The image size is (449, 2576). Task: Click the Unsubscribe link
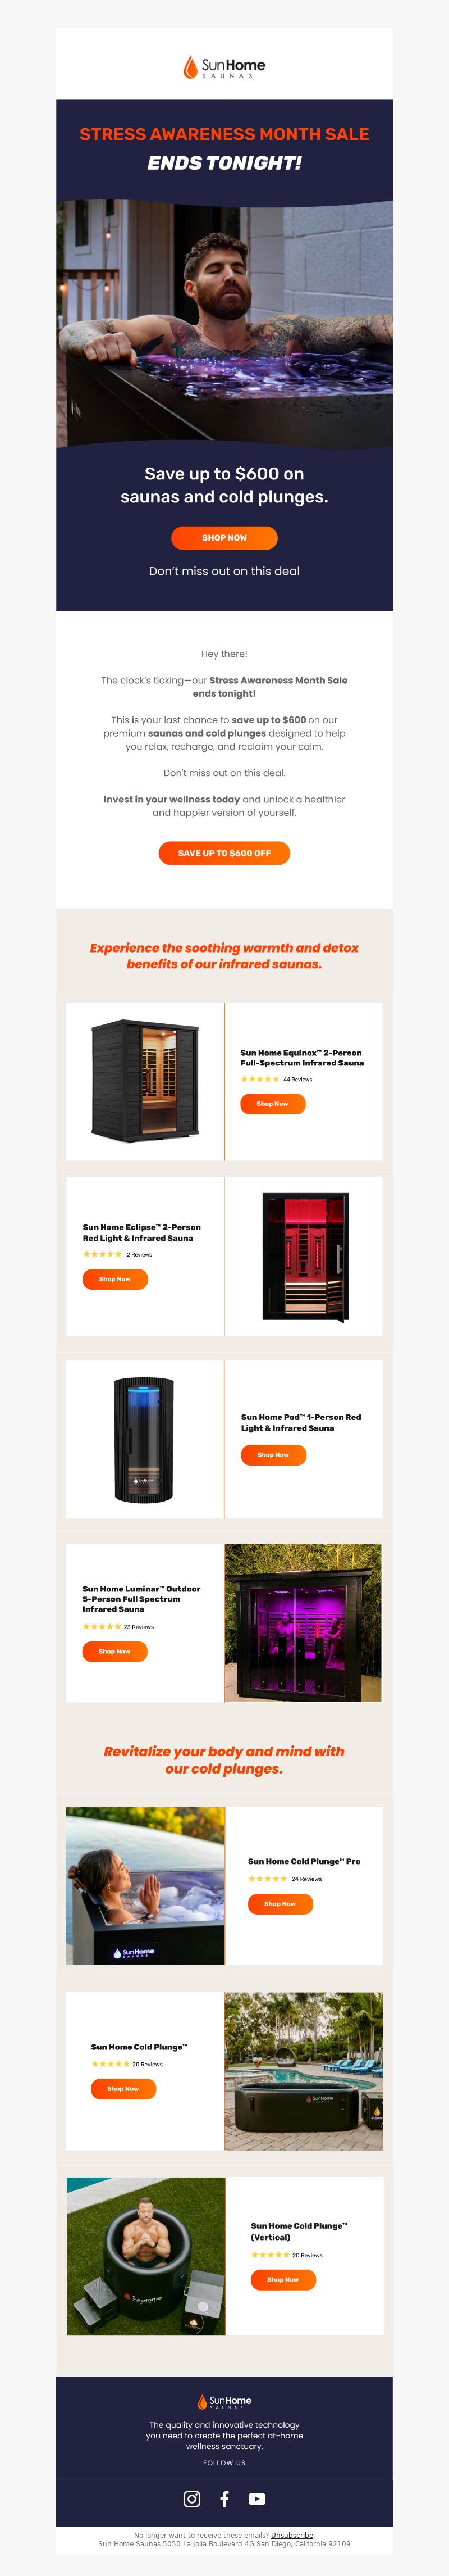point(292,2535)
